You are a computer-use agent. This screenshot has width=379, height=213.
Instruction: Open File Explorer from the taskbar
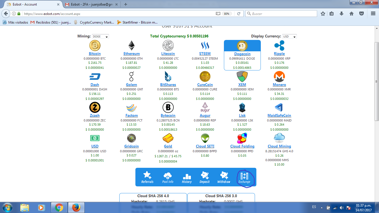[24, 207]
